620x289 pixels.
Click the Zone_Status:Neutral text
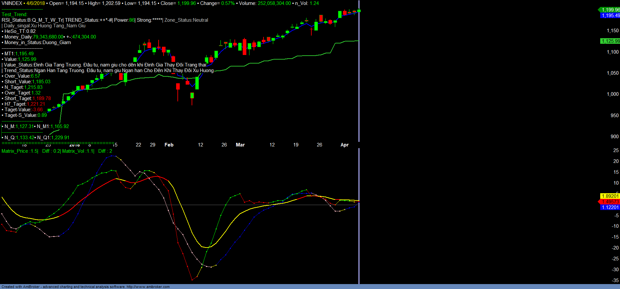(186, 20)
